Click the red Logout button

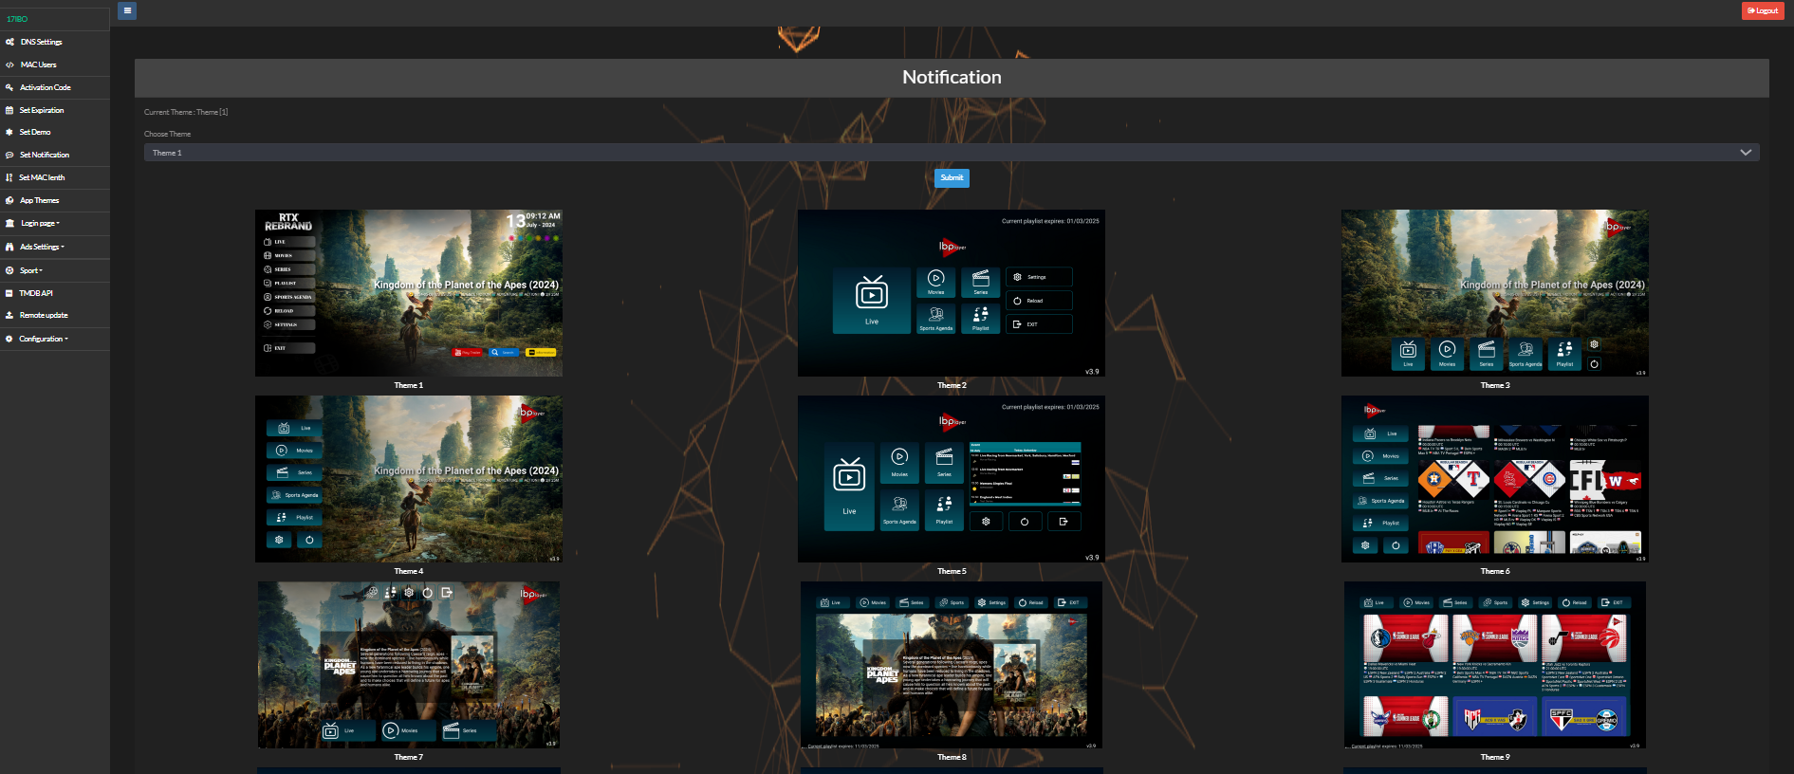coord(1762,10)
